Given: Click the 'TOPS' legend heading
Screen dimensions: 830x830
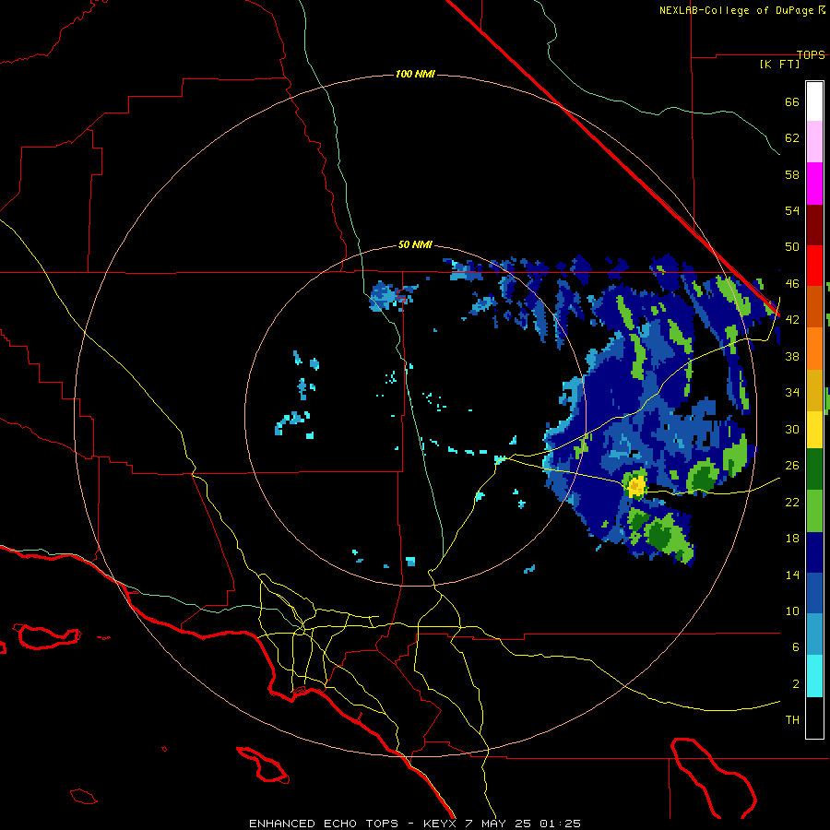Looking at the screenshot, I should 811,54.
